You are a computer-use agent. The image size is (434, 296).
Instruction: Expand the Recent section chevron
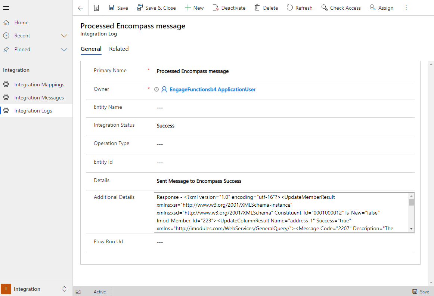(64, 36)
